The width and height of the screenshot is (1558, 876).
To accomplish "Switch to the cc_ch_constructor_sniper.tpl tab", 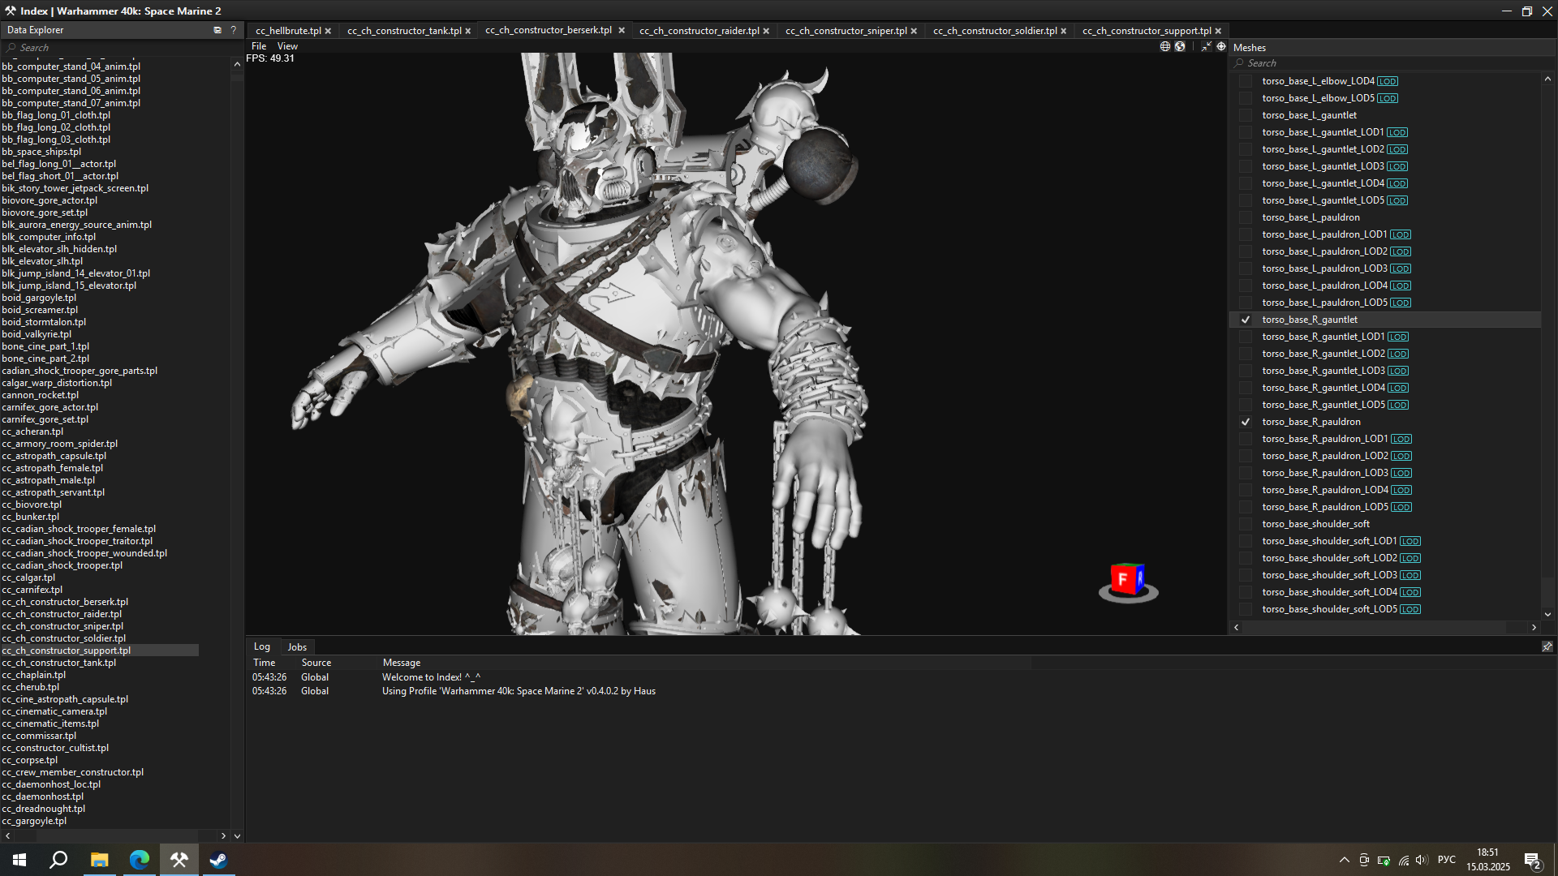I will (846, 31).
